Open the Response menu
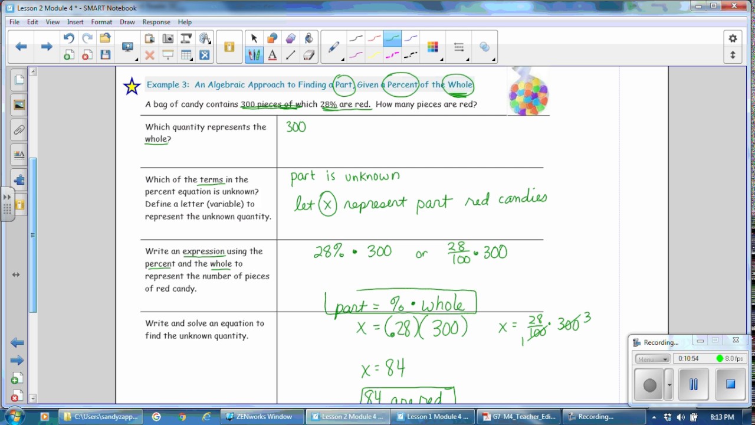Image resolution: width=755 pixels, height=425 pixels. 156,22
